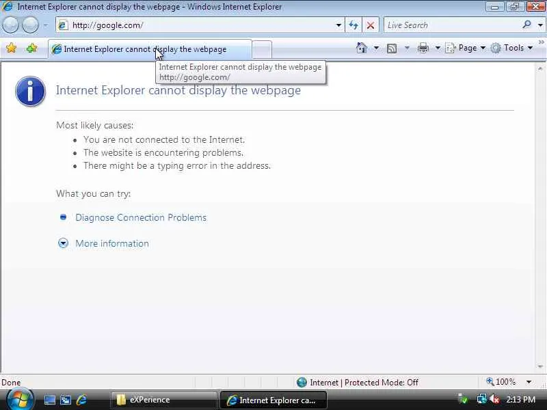The height and width of the screenshot is (410, 547).
Task: Click the Forward navigation button
Action: click(x=30, y=25)
